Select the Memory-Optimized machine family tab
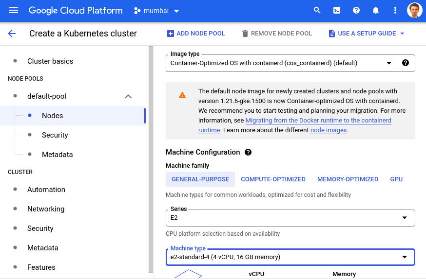Screen dimensions: 426x280 click(348, 179)
